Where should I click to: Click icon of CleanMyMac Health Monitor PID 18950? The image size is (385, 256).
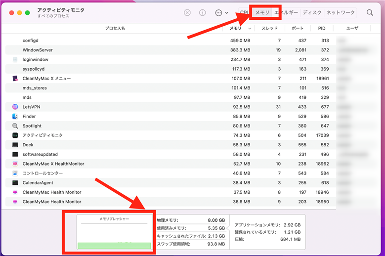click(15, 202)
